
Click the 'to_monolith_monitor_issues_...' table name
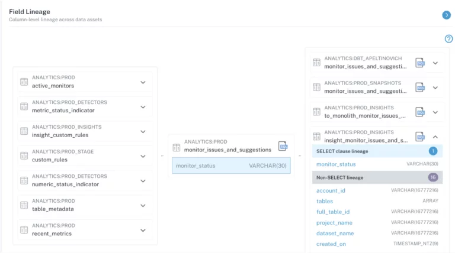pyautogui.click(x=365, y=116)
